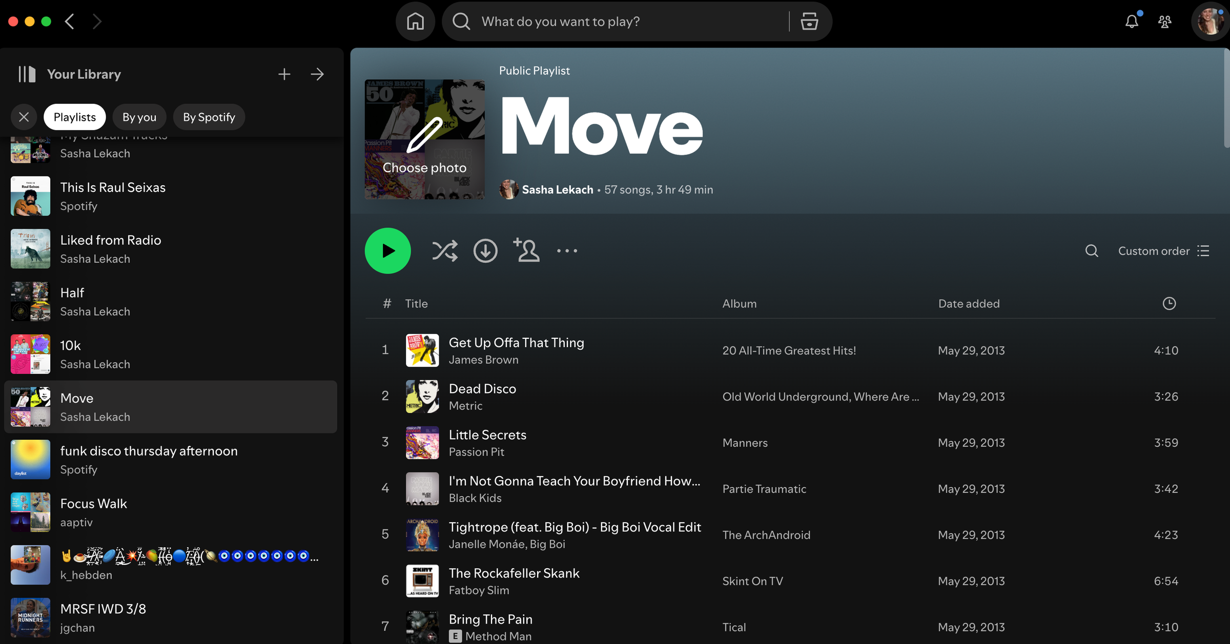
Task: Download the Move playlist
Action: (485, 250)
